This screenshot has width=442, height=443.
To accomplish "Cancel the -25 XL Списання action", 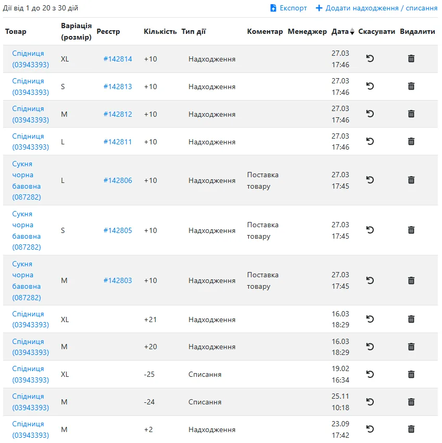I will point(370,374).
